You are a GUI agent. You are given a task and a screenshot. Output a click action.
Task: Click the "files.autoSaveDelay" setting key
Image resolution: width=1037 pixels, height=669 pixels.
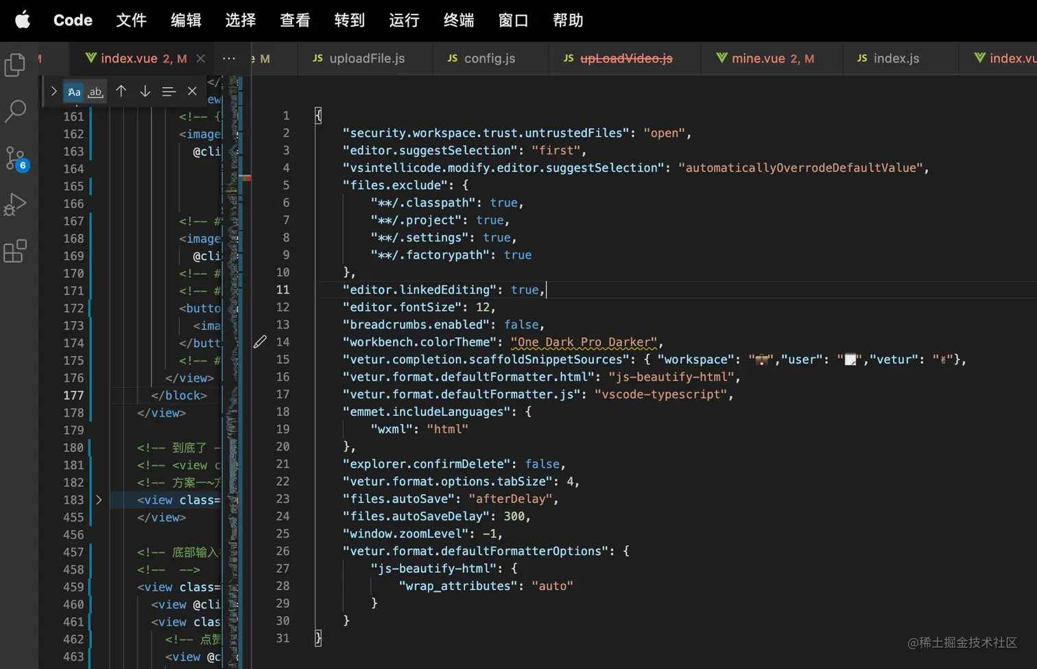tap(416, 517)
